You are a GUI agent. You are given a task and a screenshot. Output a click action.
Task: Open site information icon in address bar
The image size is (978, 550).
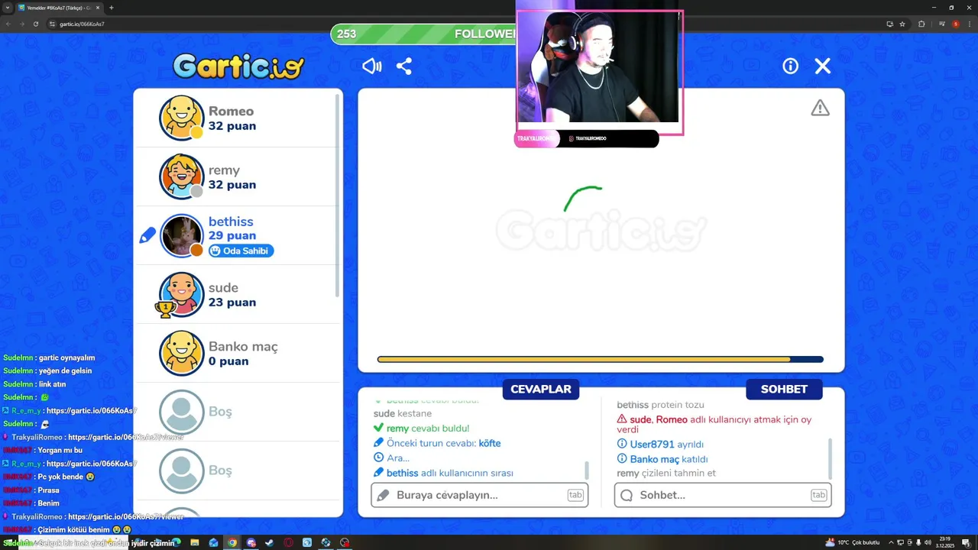coord(52,24)
